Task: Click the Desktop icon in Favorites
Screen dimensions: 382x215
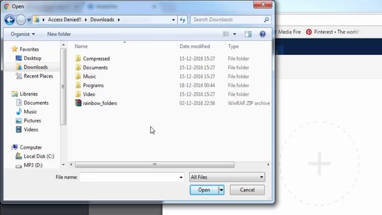Action: click(19, 58)
